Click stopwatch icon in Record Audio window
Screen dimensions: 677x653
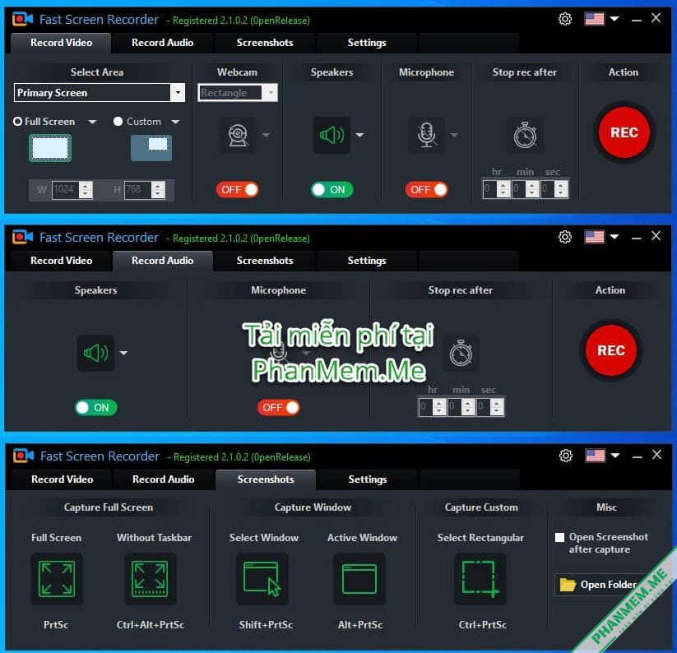pyautogui.click(x=461, y=353)
